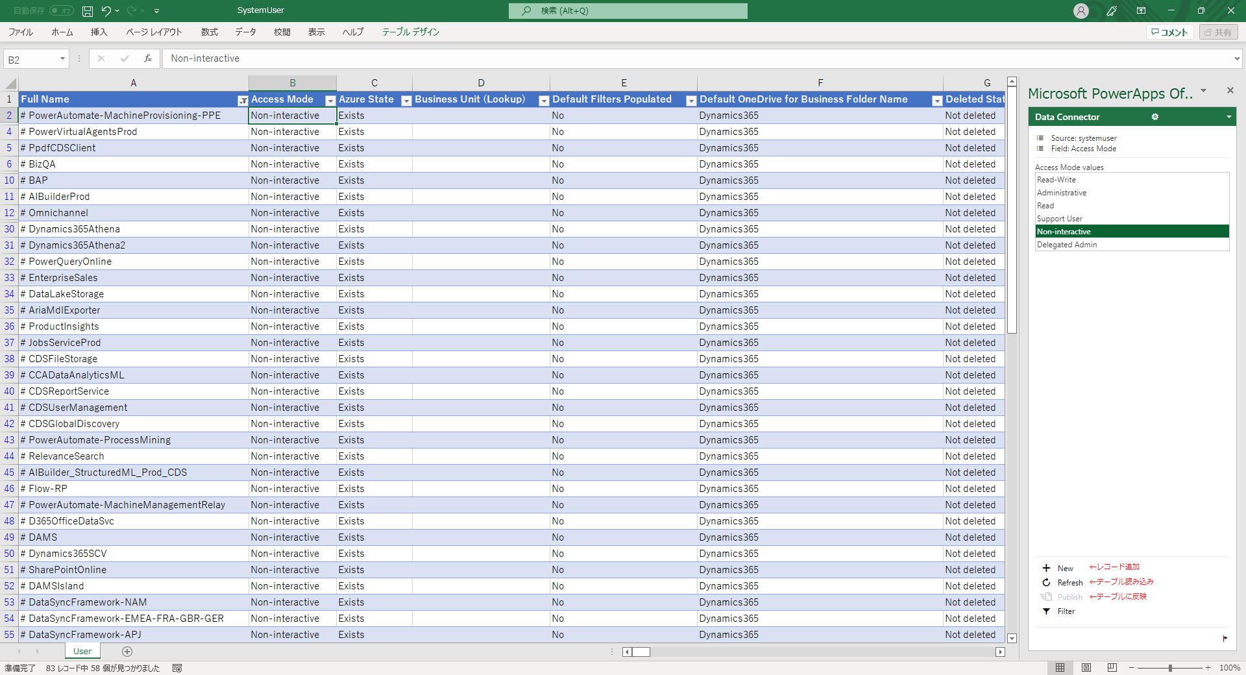Switch to Normal view icon

tap(1060, 668)
